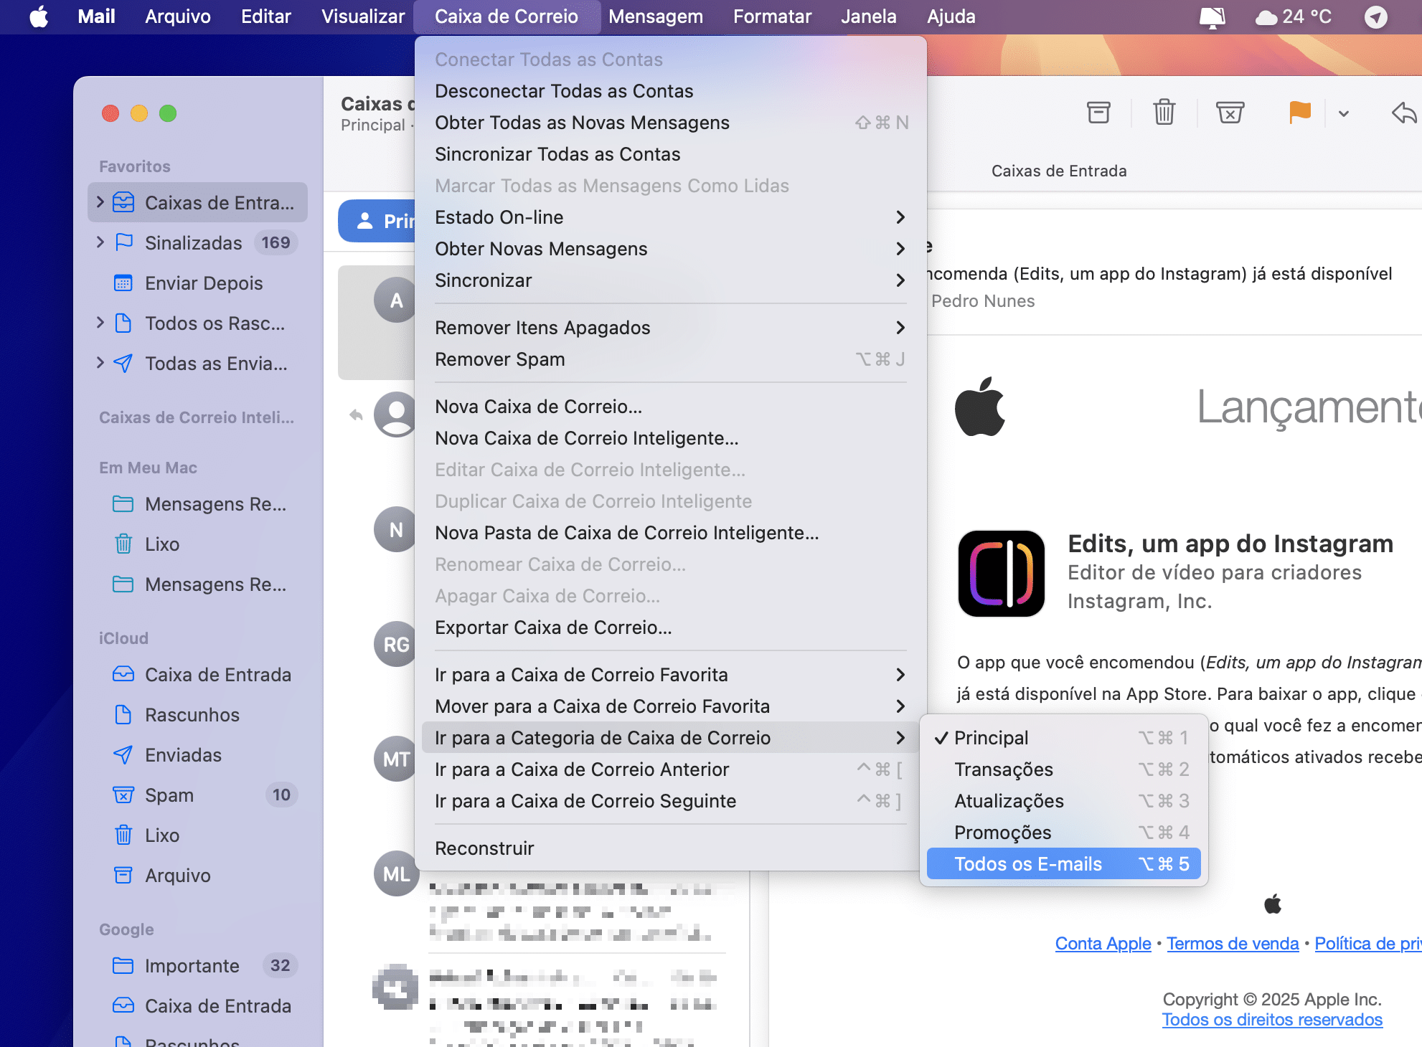
Task: Click Reconstruir menu item
Action: [x=670, y=848]
